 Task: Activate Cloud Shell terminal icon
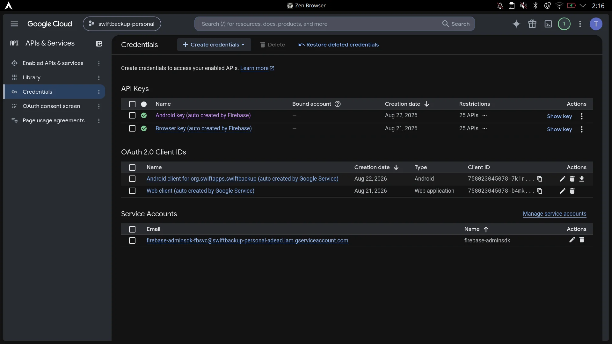click(x=548, y=24)
